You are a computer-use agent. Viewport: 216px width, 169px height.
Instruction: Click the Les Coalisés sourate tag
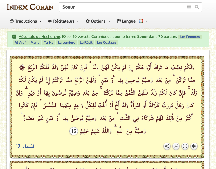[106, 43]
